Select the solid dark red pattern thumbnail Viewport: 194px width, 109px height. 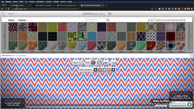click(171, 36)
